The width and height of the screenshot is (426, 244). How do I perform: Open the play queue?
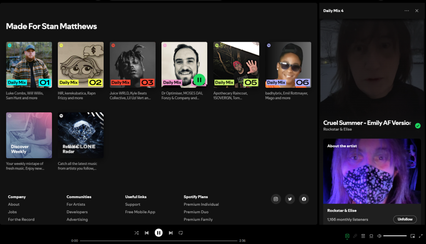363,236
